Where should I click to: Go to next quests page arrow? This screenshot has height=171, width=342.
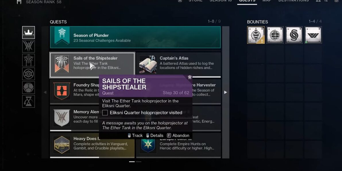[x=225, y=92]
